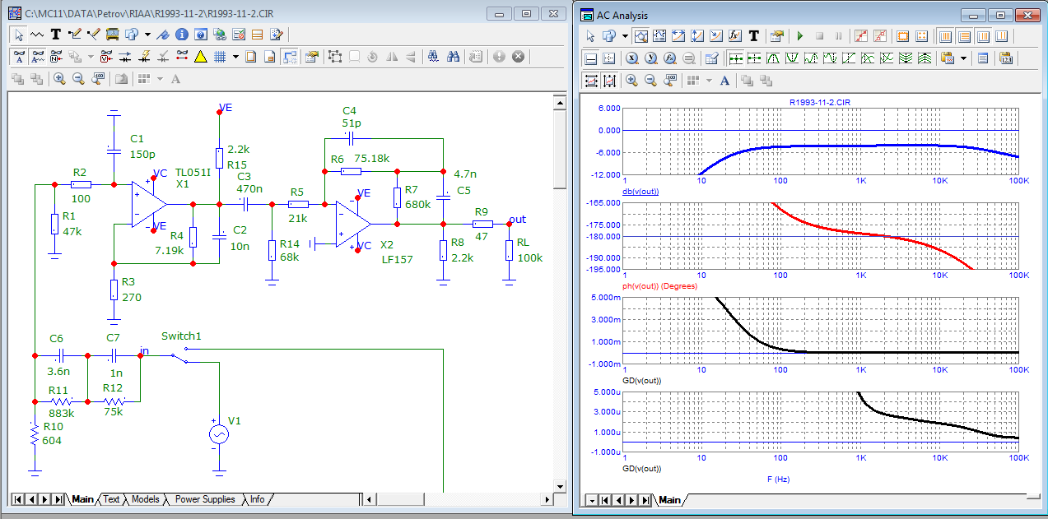This screenshot has width=1048, height=519.
Task: Expand the clipboard dropdown arrow in AC Analysis toolbar
Action: [964, 58]
